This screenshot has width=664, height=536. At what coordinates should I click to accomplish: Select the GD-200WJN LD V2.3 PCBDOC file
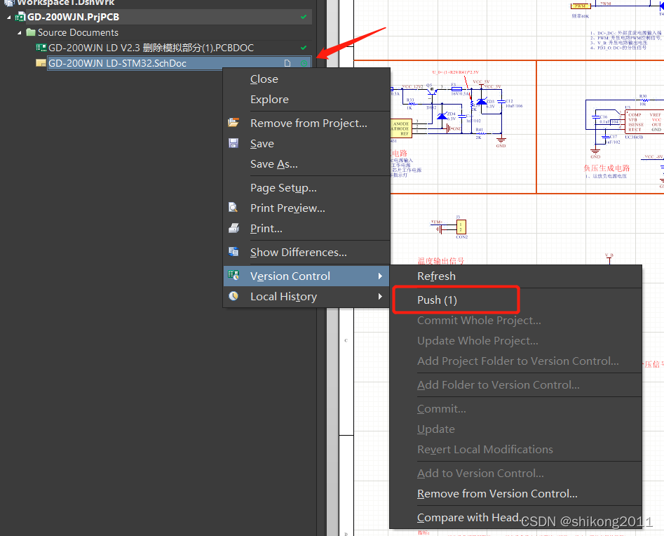151,48
